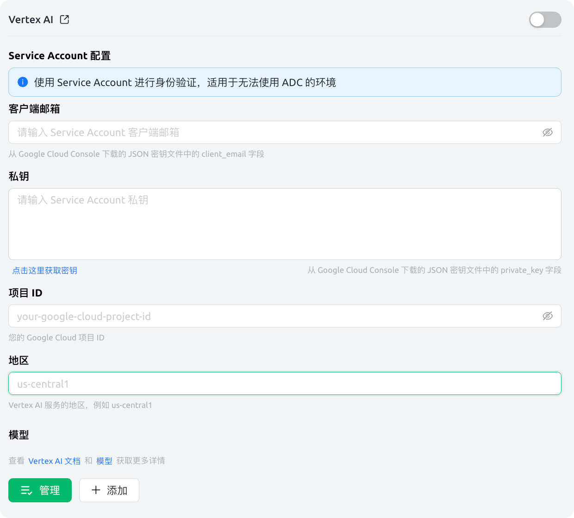Open the 模型 details link
Image resolution: width=574 pixels, height=518 pixels.
click(104, 461)
